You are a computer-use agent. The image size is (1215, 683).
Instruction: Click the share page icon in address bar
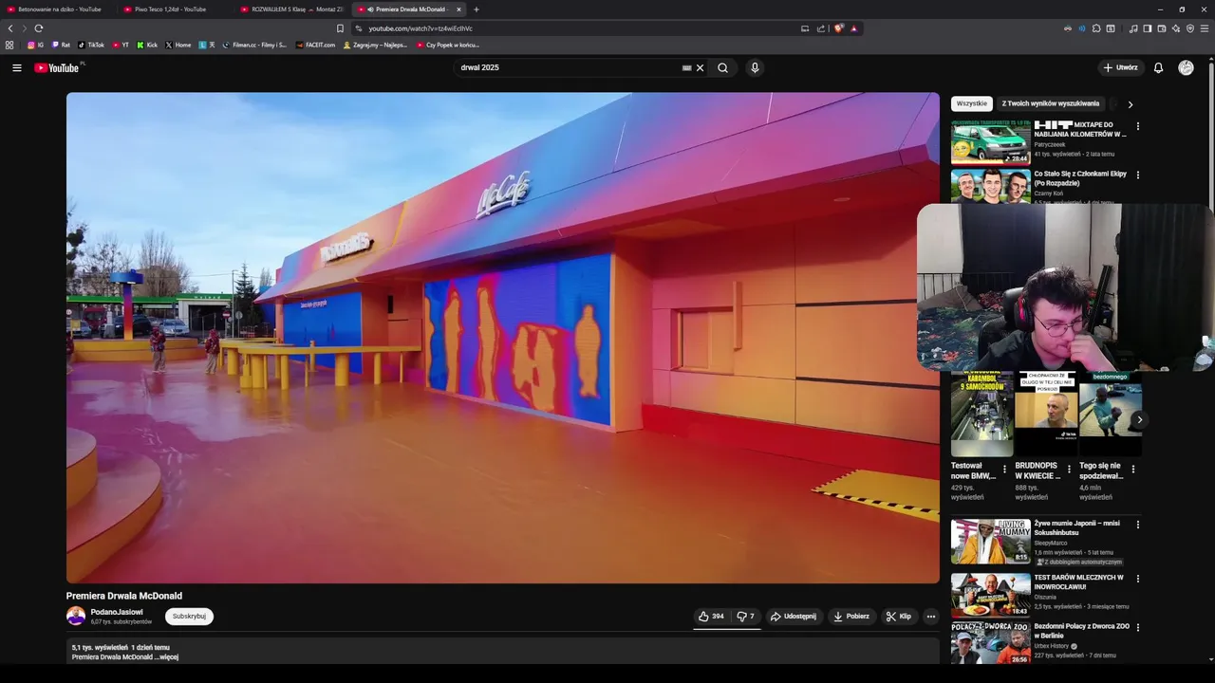821,28
